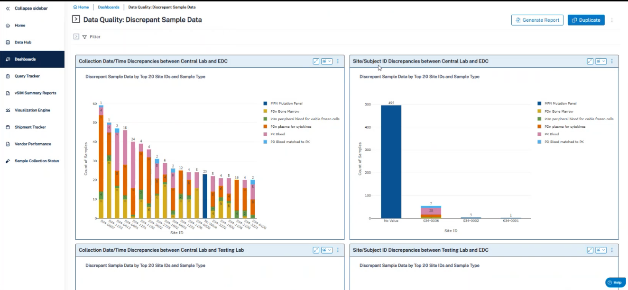Open vSIM Summary Reports
The height and width of the screenshot is (290, 628).
pyautogui.click(x=36, y=93)
